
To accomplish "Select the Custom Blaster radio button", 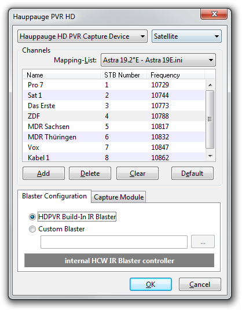I will pos(32,229).
